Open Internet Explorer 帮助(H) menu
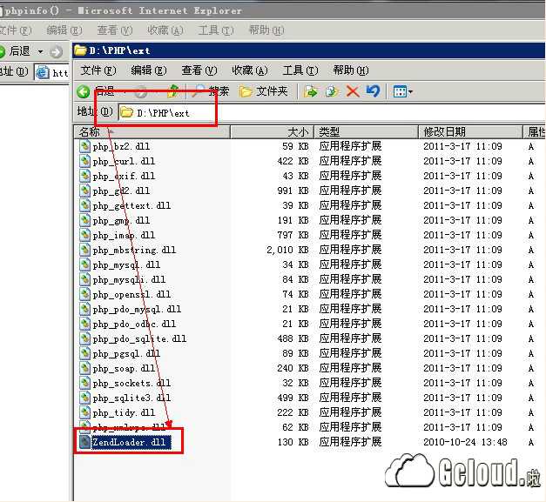This screenshot has height=502, width=546. point(266,30)
